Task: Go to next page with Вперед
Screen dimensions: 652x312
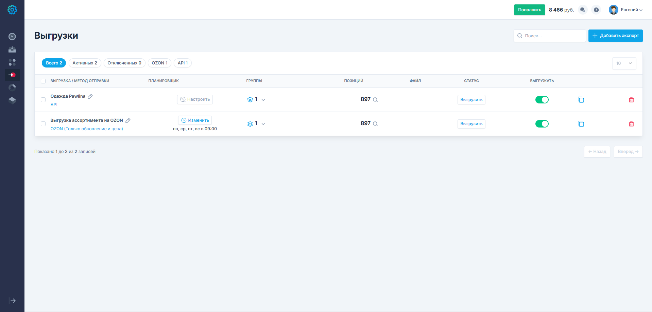Action: (628, 152)
